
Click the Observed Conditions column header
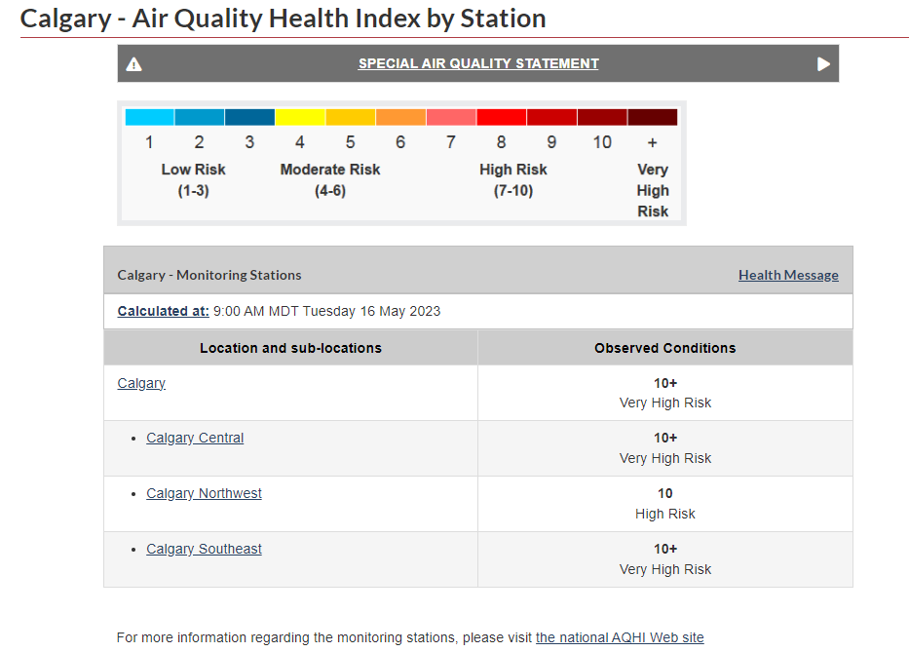(664, 347)
